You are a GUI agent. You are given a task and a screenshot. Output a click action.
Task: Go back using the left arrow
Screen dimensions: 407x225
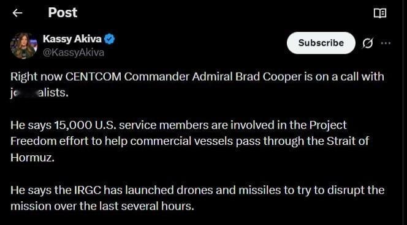(x=17, y=13)
